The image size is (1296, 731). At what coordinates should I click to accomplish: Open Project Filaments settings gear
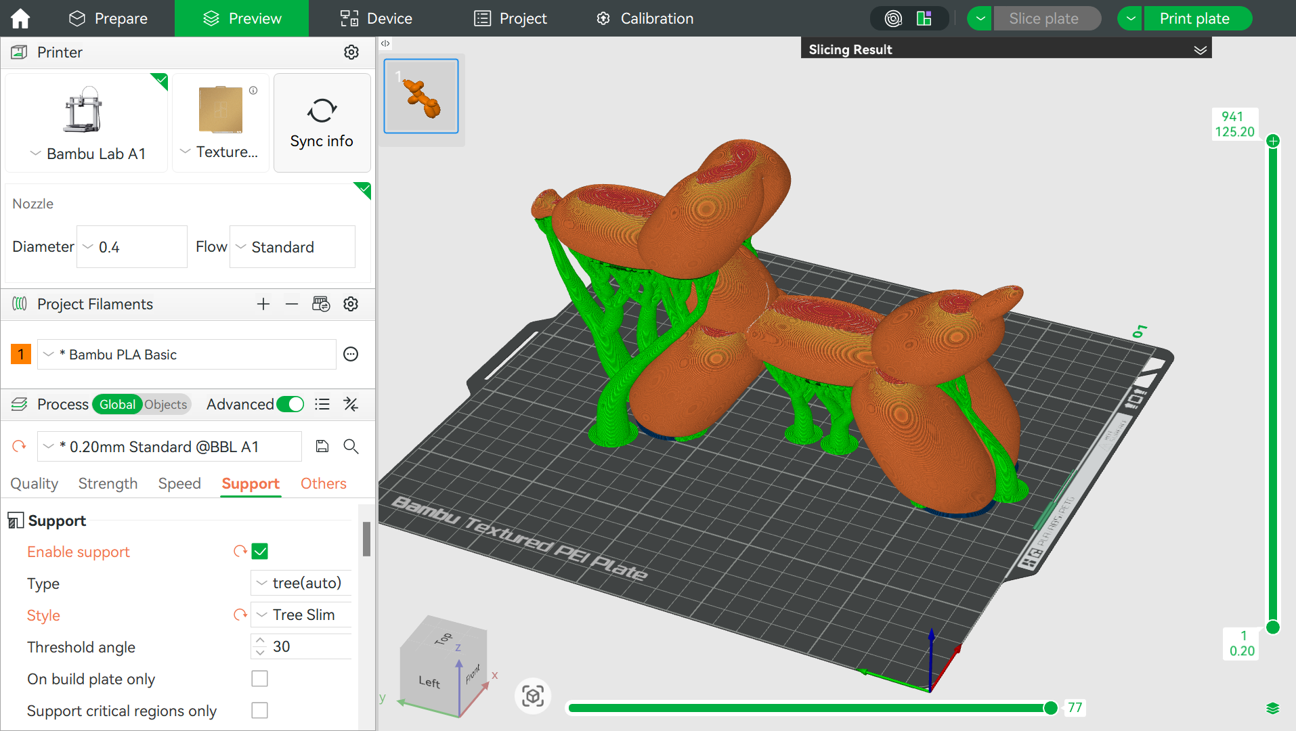[x=351, y=304]
